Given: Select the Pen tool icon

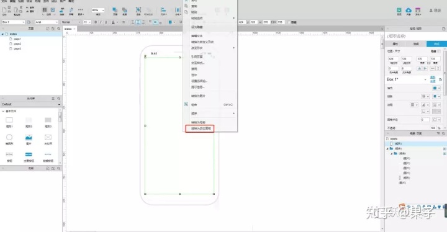Looking at the screenshot, I should coord(71,10).
